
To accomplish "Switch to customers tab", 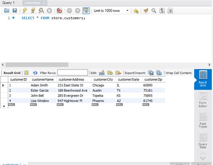I will tap(35, 3).
